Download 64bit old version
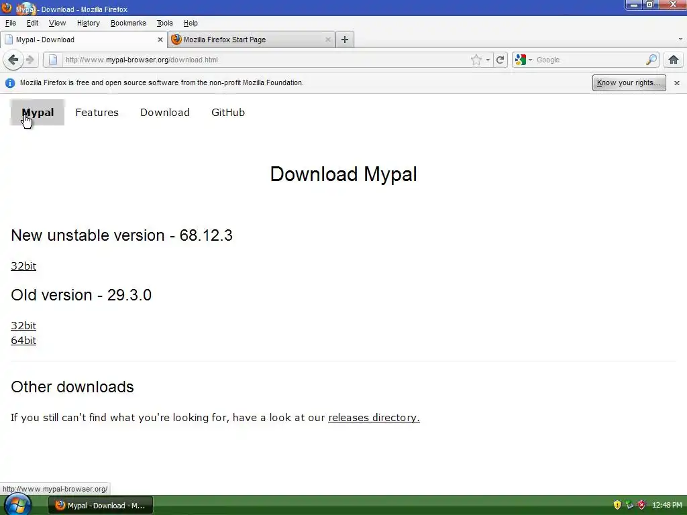 click(23, 341)
